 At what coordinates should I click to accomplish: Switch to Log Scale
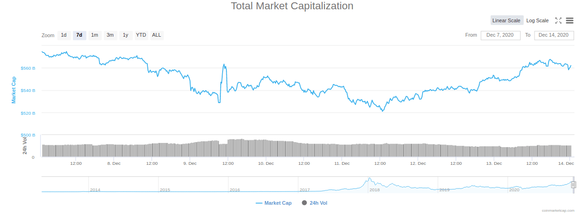[537, 20]
